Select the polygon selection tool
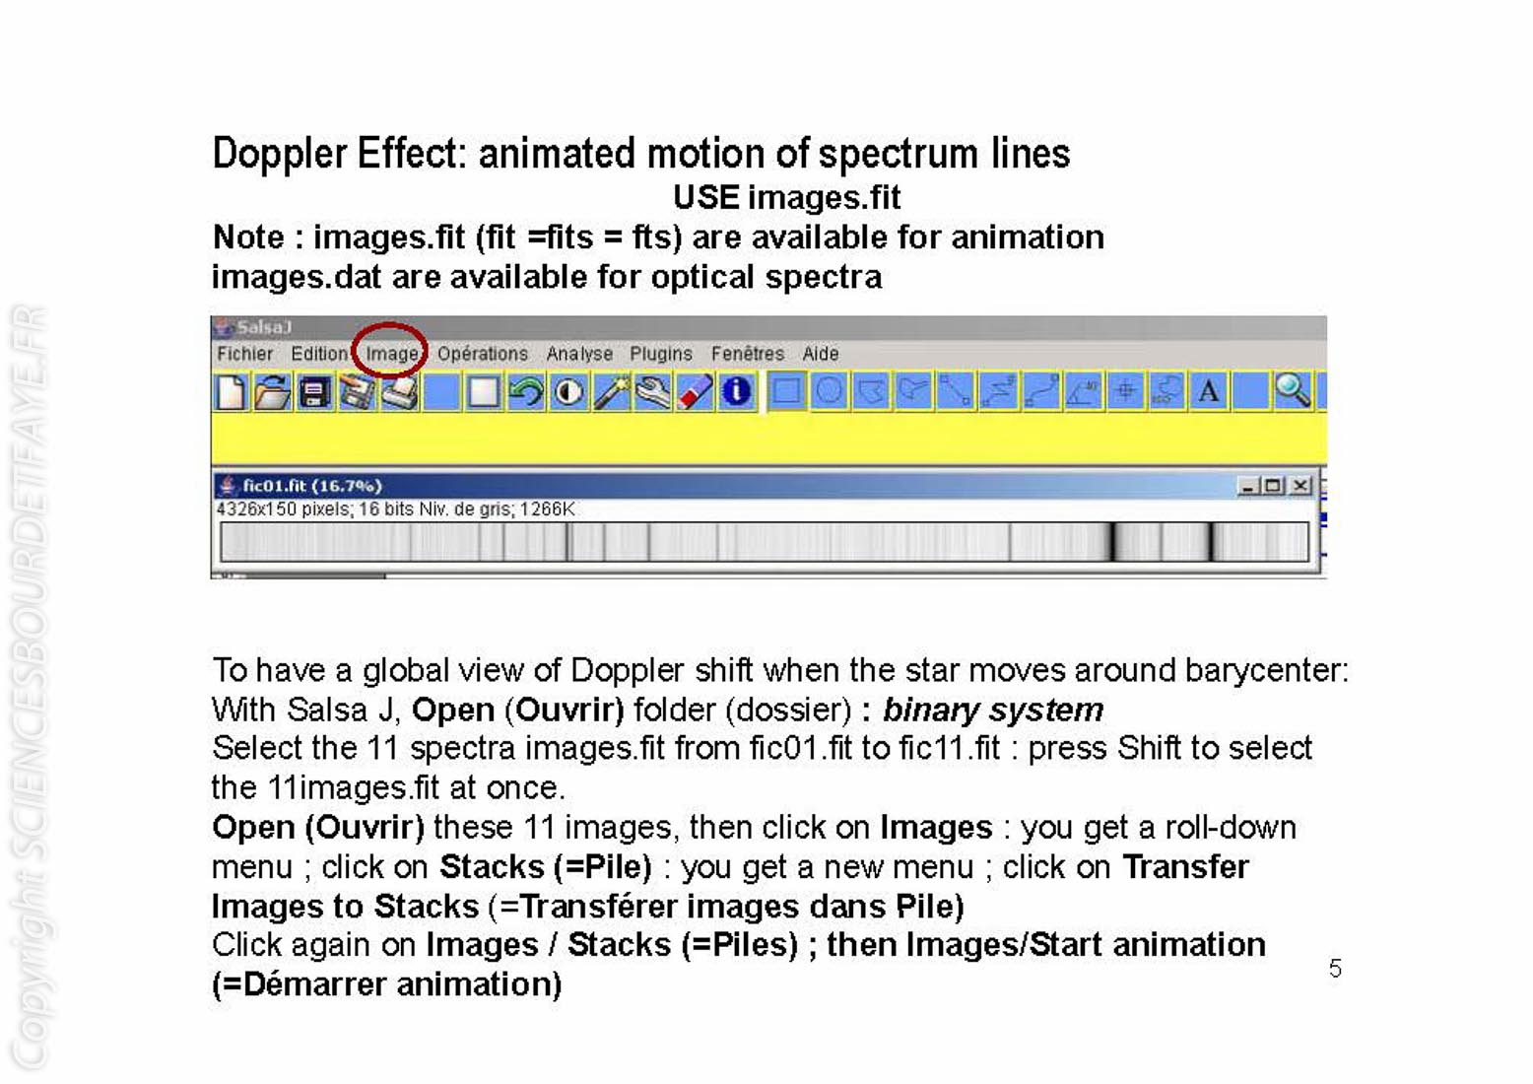Screen dimensions: 1533x1084 pos(872,392)
